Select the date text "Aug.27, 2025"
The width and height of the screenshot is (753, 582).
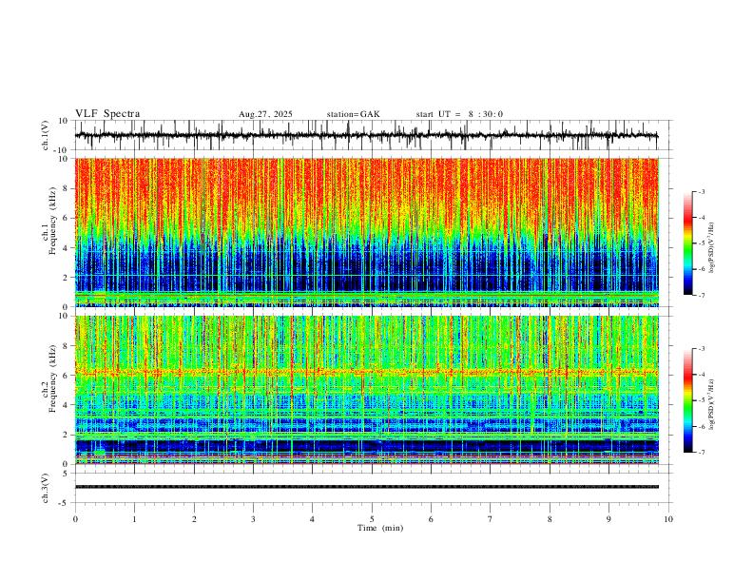point(265,114)
